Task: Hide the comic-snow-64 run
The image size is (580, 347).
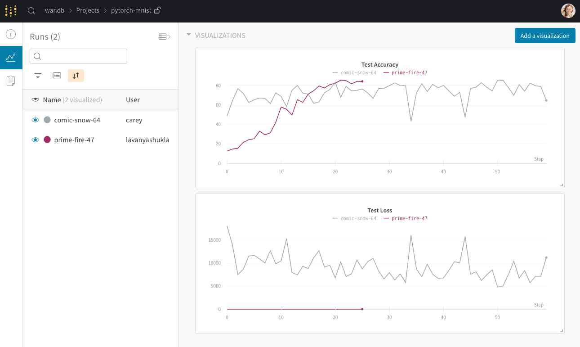Action: pos(35,120)
